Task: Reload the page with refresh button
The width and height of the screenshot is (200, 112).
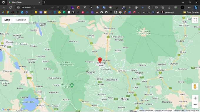Action: 11,8
